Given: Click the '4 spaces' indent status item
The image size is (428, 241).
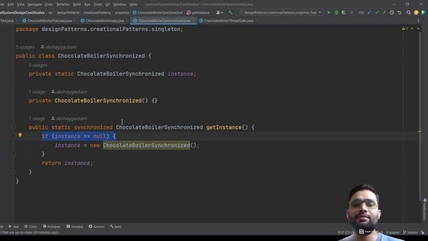Looking at the screenshot, I should [393, 232].
